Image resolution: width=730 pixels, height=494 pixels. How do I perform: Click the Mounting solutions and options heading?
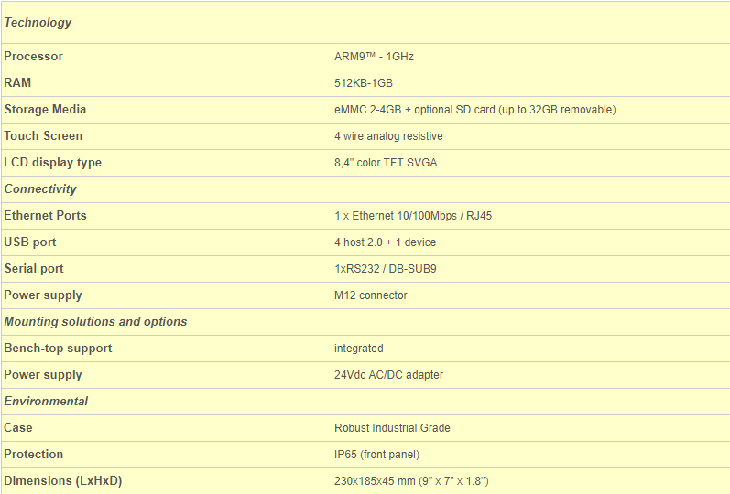tap(95, 322)
